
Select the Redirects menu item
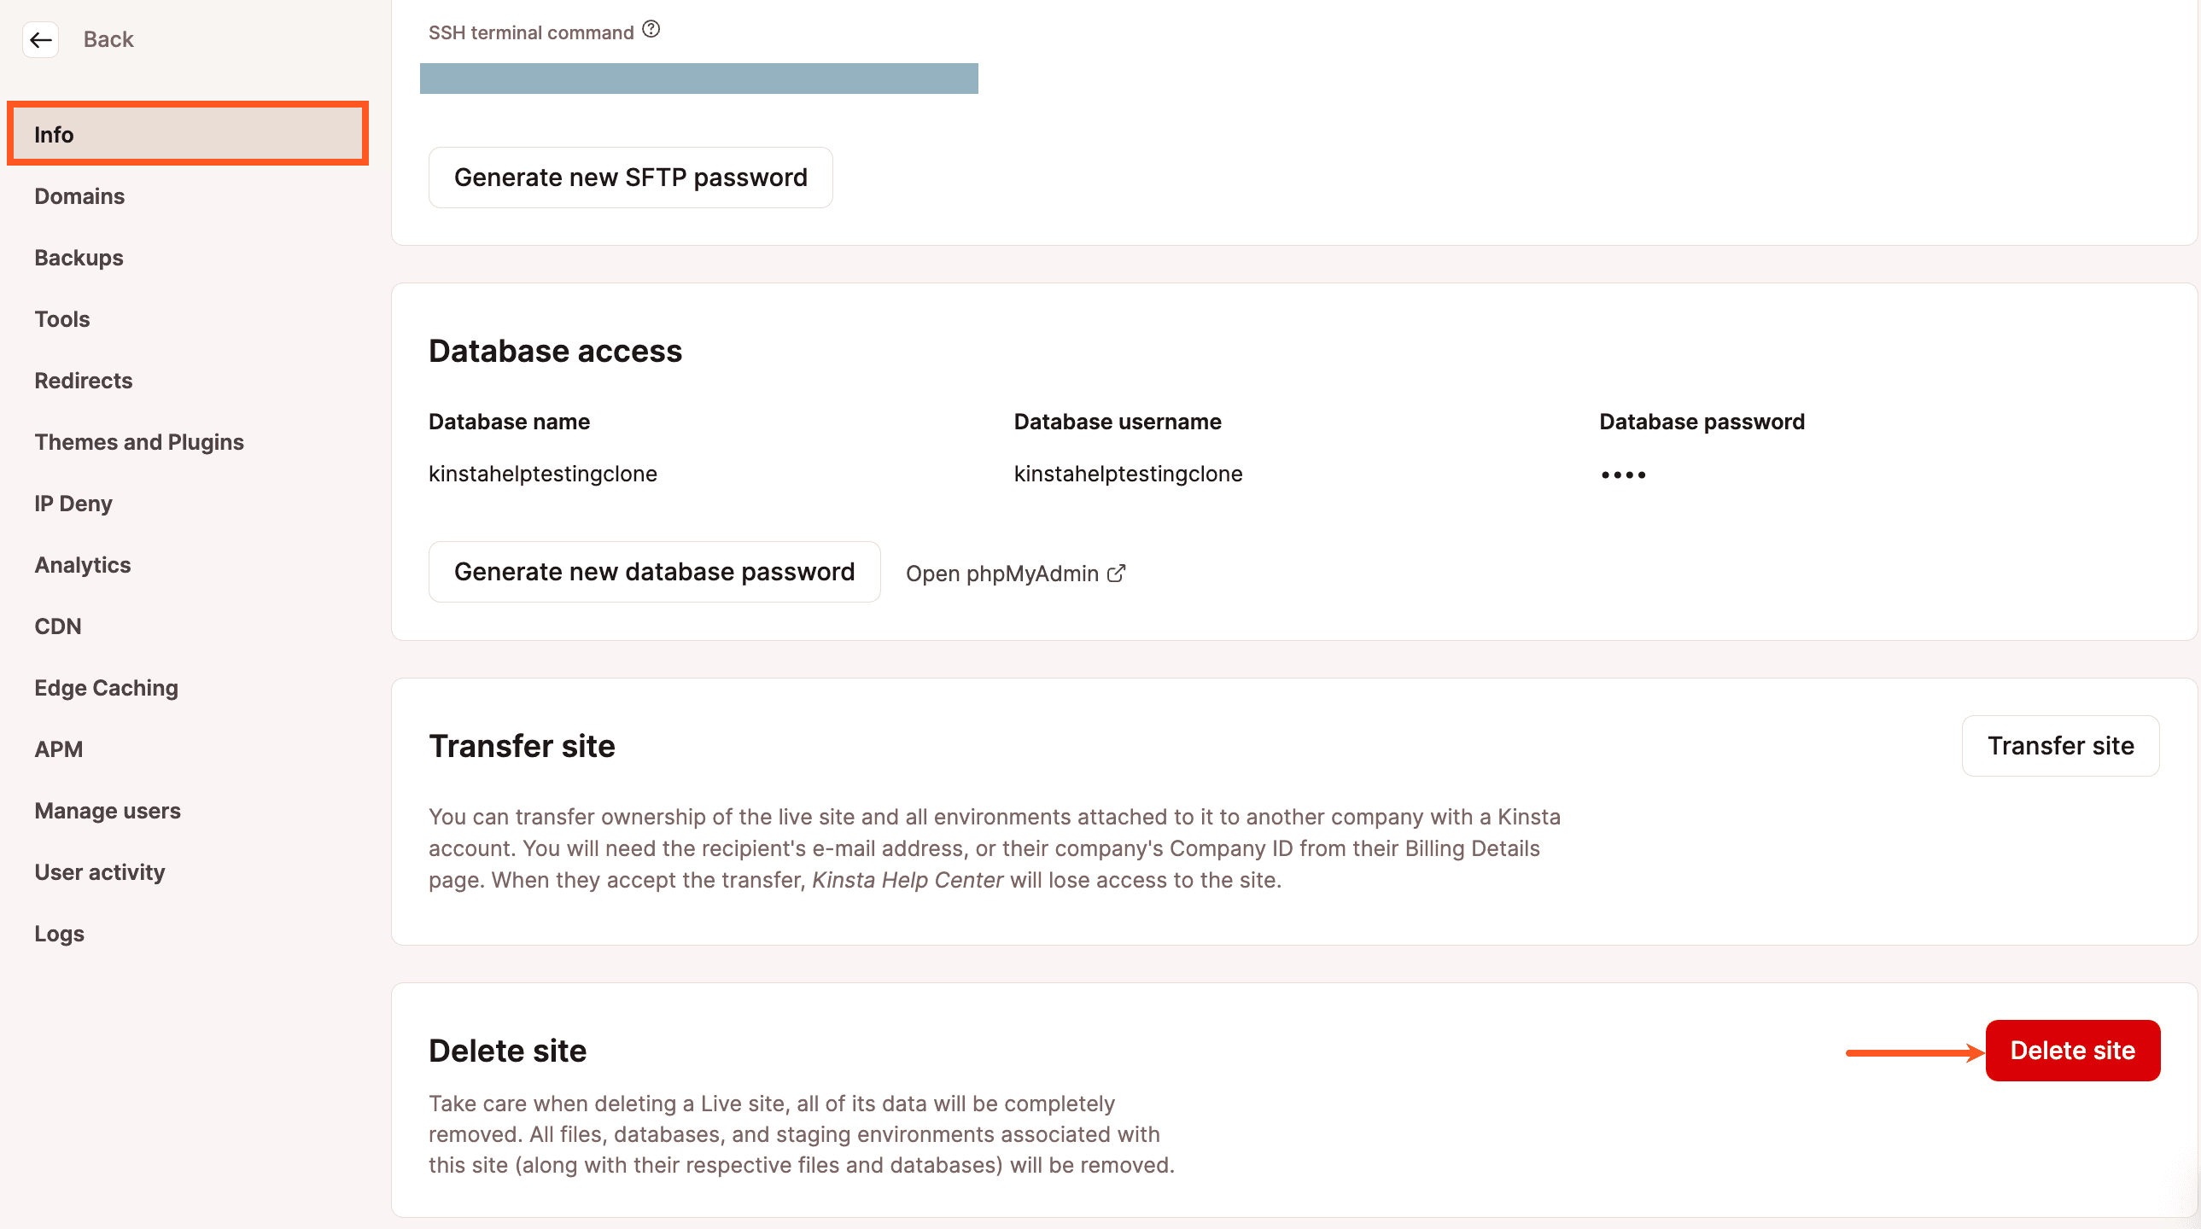point(83,380)
